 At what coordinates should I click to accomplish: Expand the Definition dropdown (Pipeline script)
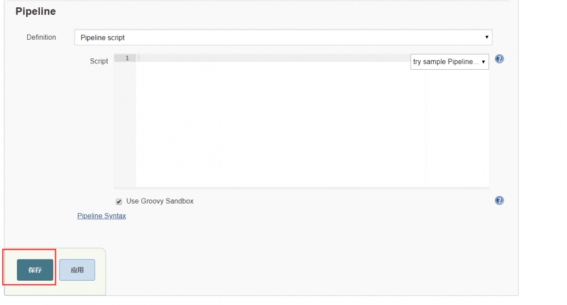pyautogui.click(x=283, y=37)
